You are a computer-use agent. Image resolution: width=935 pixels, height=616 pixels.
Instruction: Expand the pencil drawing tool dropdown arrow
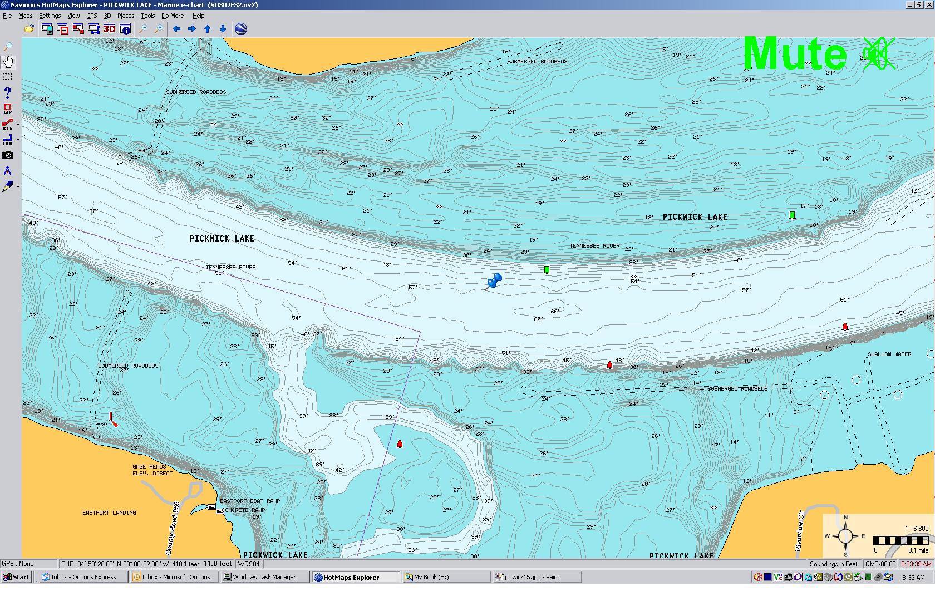pos(18,187)
